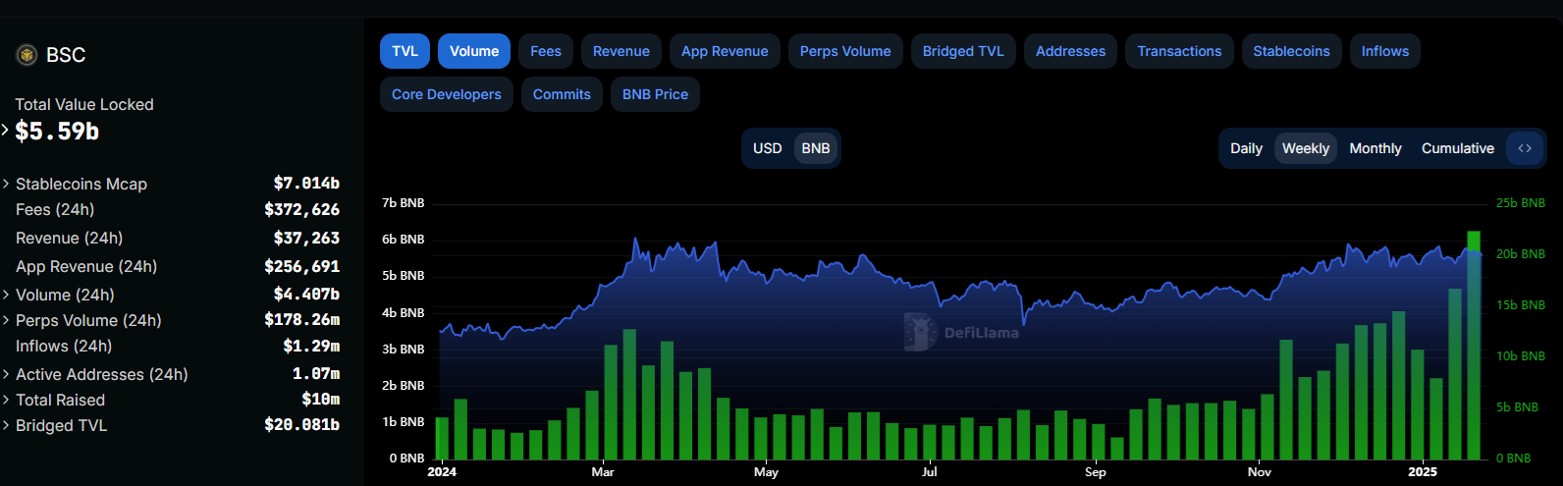Enable the Stablecoins chart series
This screenshot has height=486, width=1563.
pos(1291,51)
